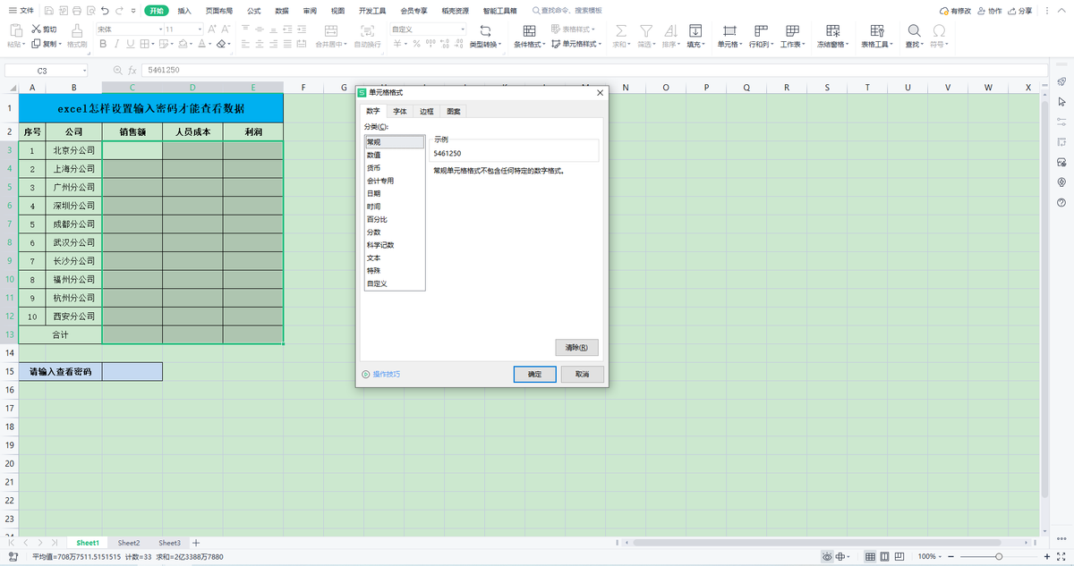1074x566 pixels.
Task: Click the AutoSum (求和) sigma icon
Action: pyautogui.click(x=621, y=30)
